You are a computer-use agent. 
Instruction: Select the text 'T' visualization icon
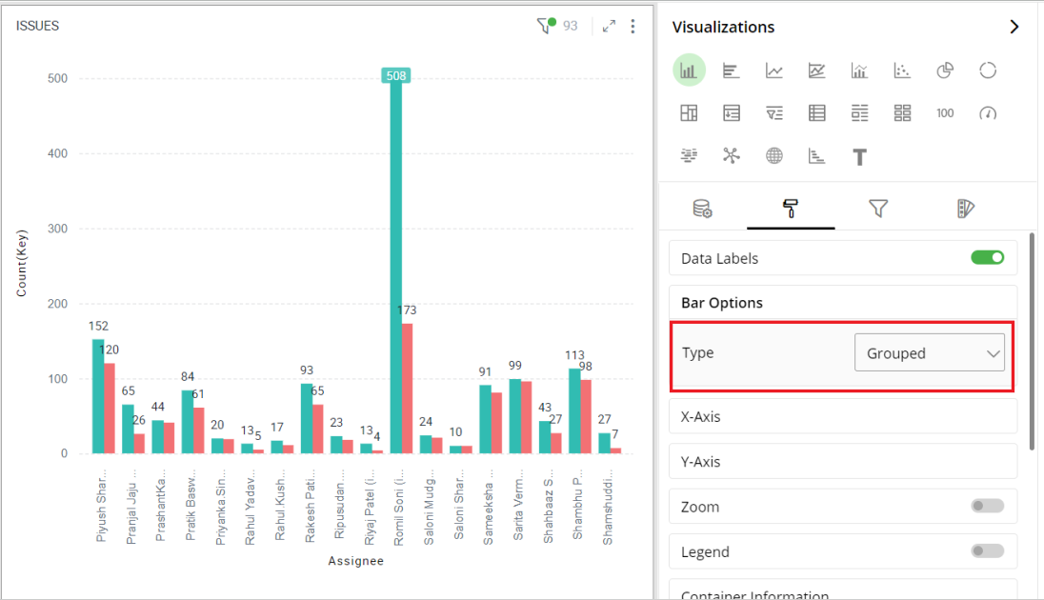tap(859, 157)
